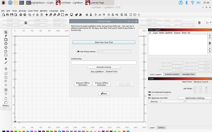Image resolution: width=212 pixels, height=132 pixels.
Task: Select the Text tool
Action: click(6, 59)
